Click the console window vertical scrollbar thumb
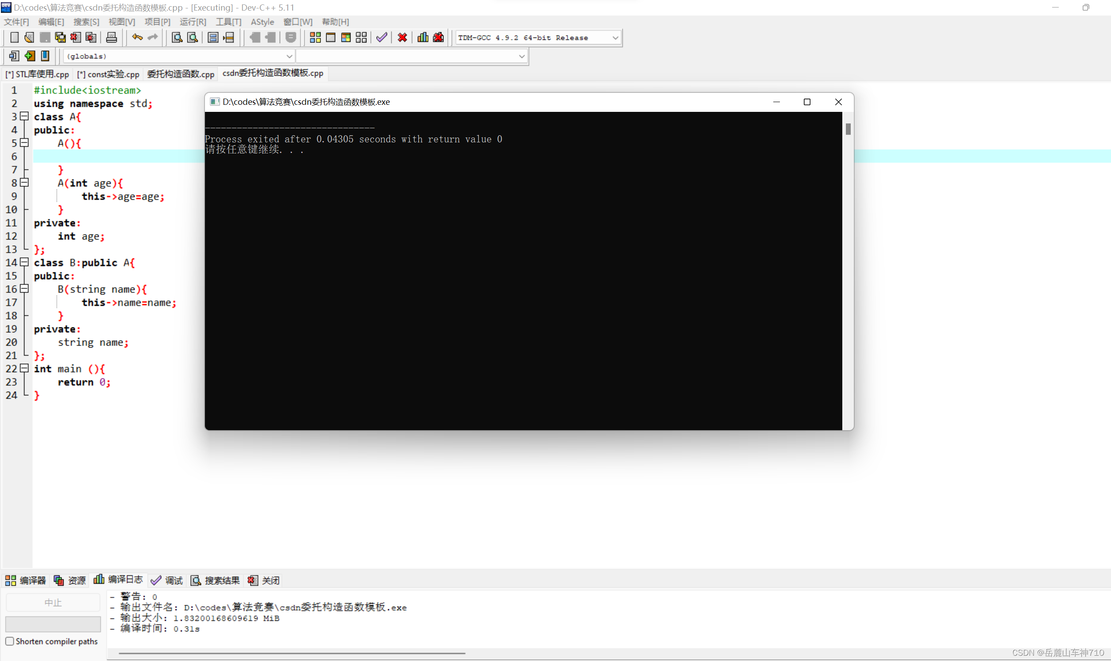Viewport: 1111px width, 661px height. click(x=848, y=129)
